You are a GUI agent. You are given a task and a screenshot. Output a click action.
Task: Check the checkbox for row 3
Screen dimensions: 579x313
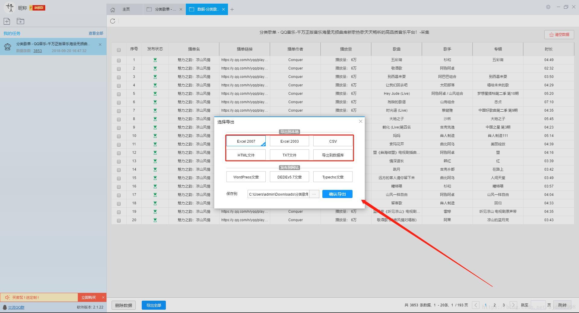119,77
